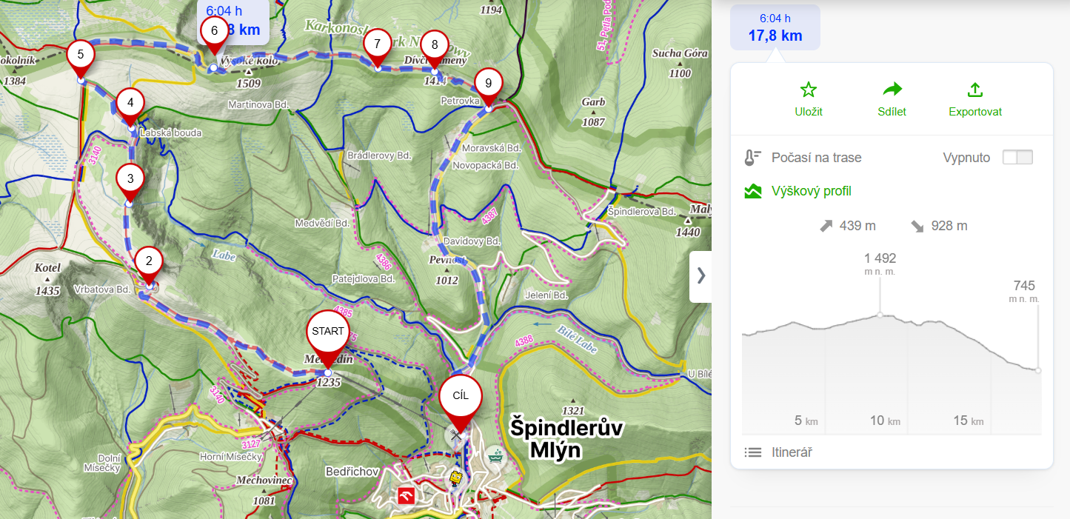Click the 6:04 h 17,8 km route summary
Viewport: 1070px width, 519px height.
775,27
